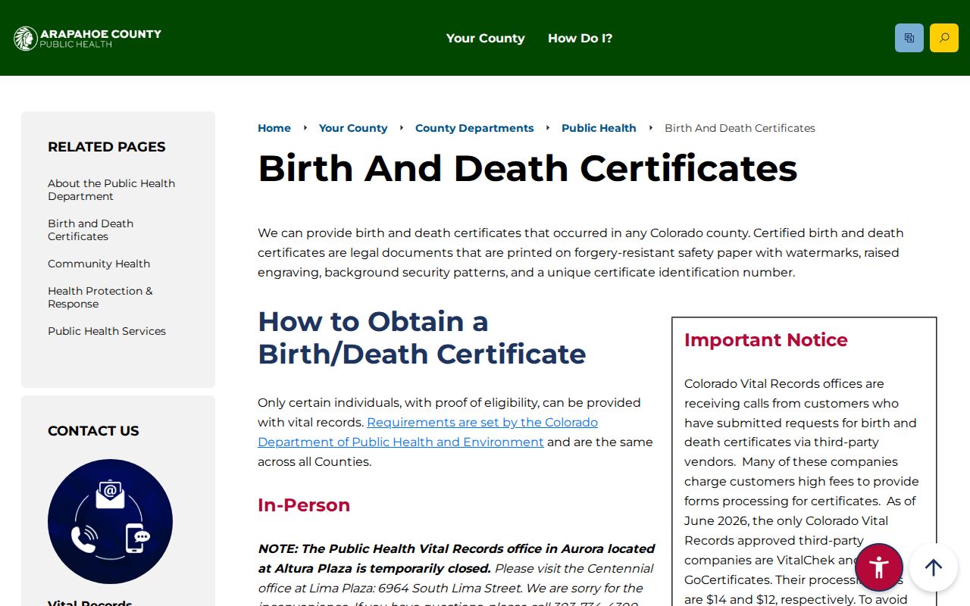Go to the Home breadcrumb link

click(274, 128)
